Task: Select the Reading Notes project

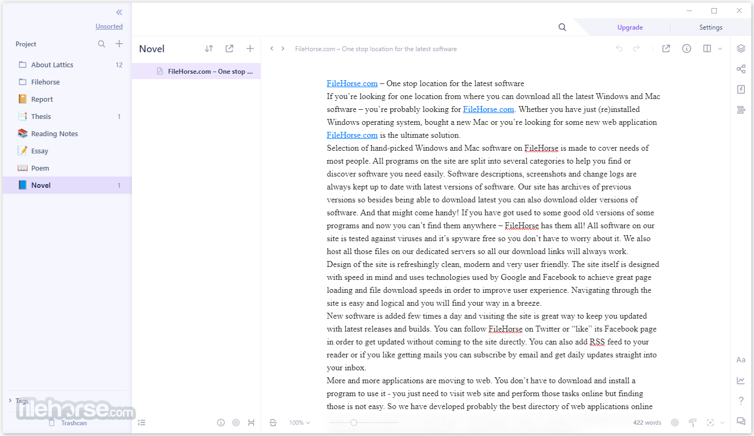Action: click(67, 133)
